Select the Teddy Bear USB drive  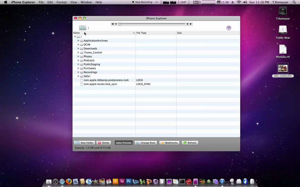click(283, 32)
